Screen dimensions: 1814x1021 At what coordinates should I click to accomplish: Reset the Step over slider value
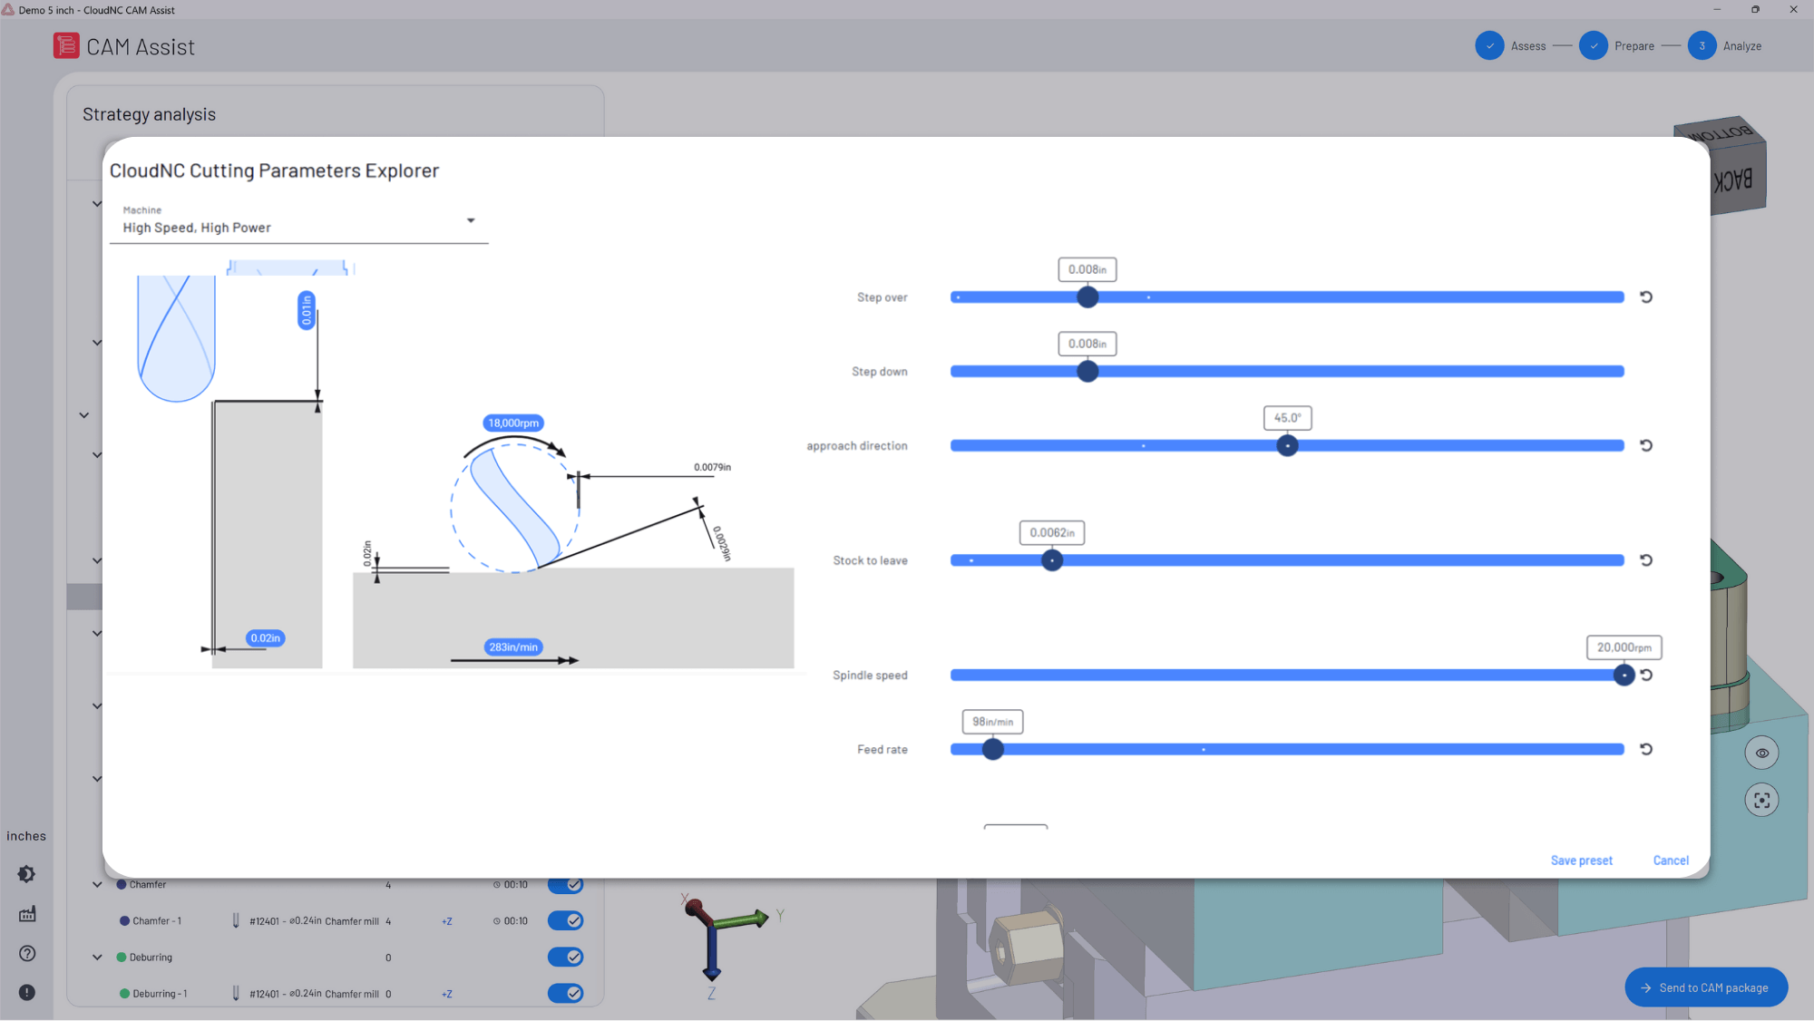(x=1646, y=297)
